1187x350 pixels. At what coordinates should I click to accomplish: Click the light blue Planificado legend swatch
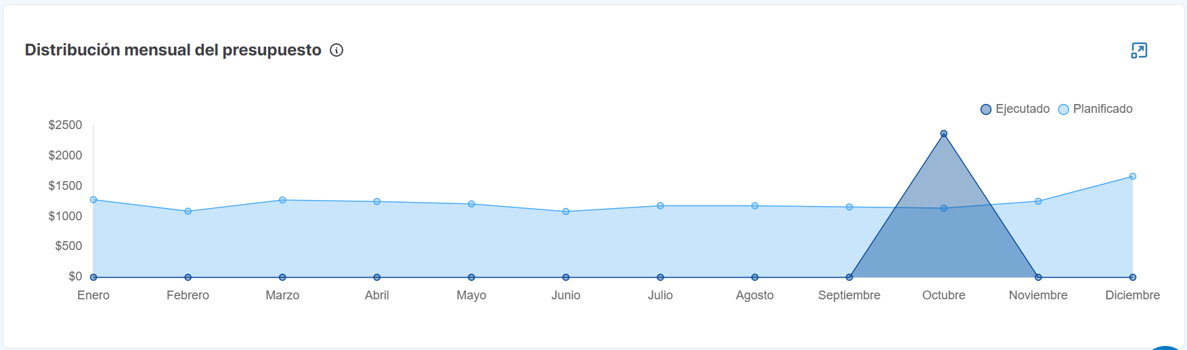[1064, 109]
